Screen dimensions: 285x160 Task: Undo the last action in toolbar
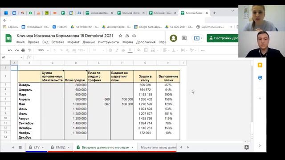(10, 50)
